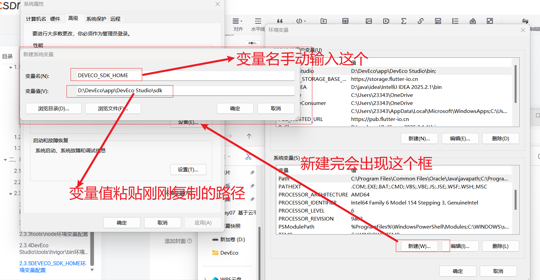The image size is (540, 280).
Task: Click the import file icon in the editor toolbar
Action: [324, 21]
